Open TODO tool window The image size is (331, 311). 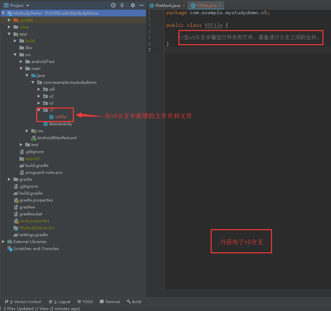pos(85,302)
